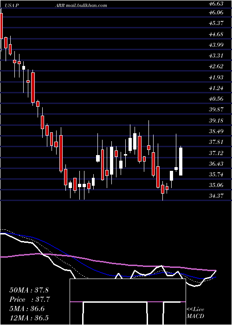Click the 12MA : 36.5 readout

click(29, 318)
